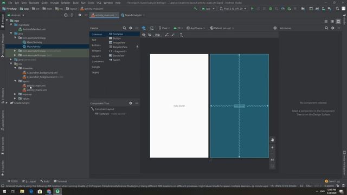Select the Layouts palette category
Viewport: 347px width, 195px height.
click(x=96, y=56)
